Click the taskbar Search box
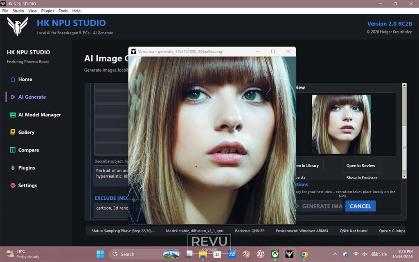419x262 pixels. [144, 254]
